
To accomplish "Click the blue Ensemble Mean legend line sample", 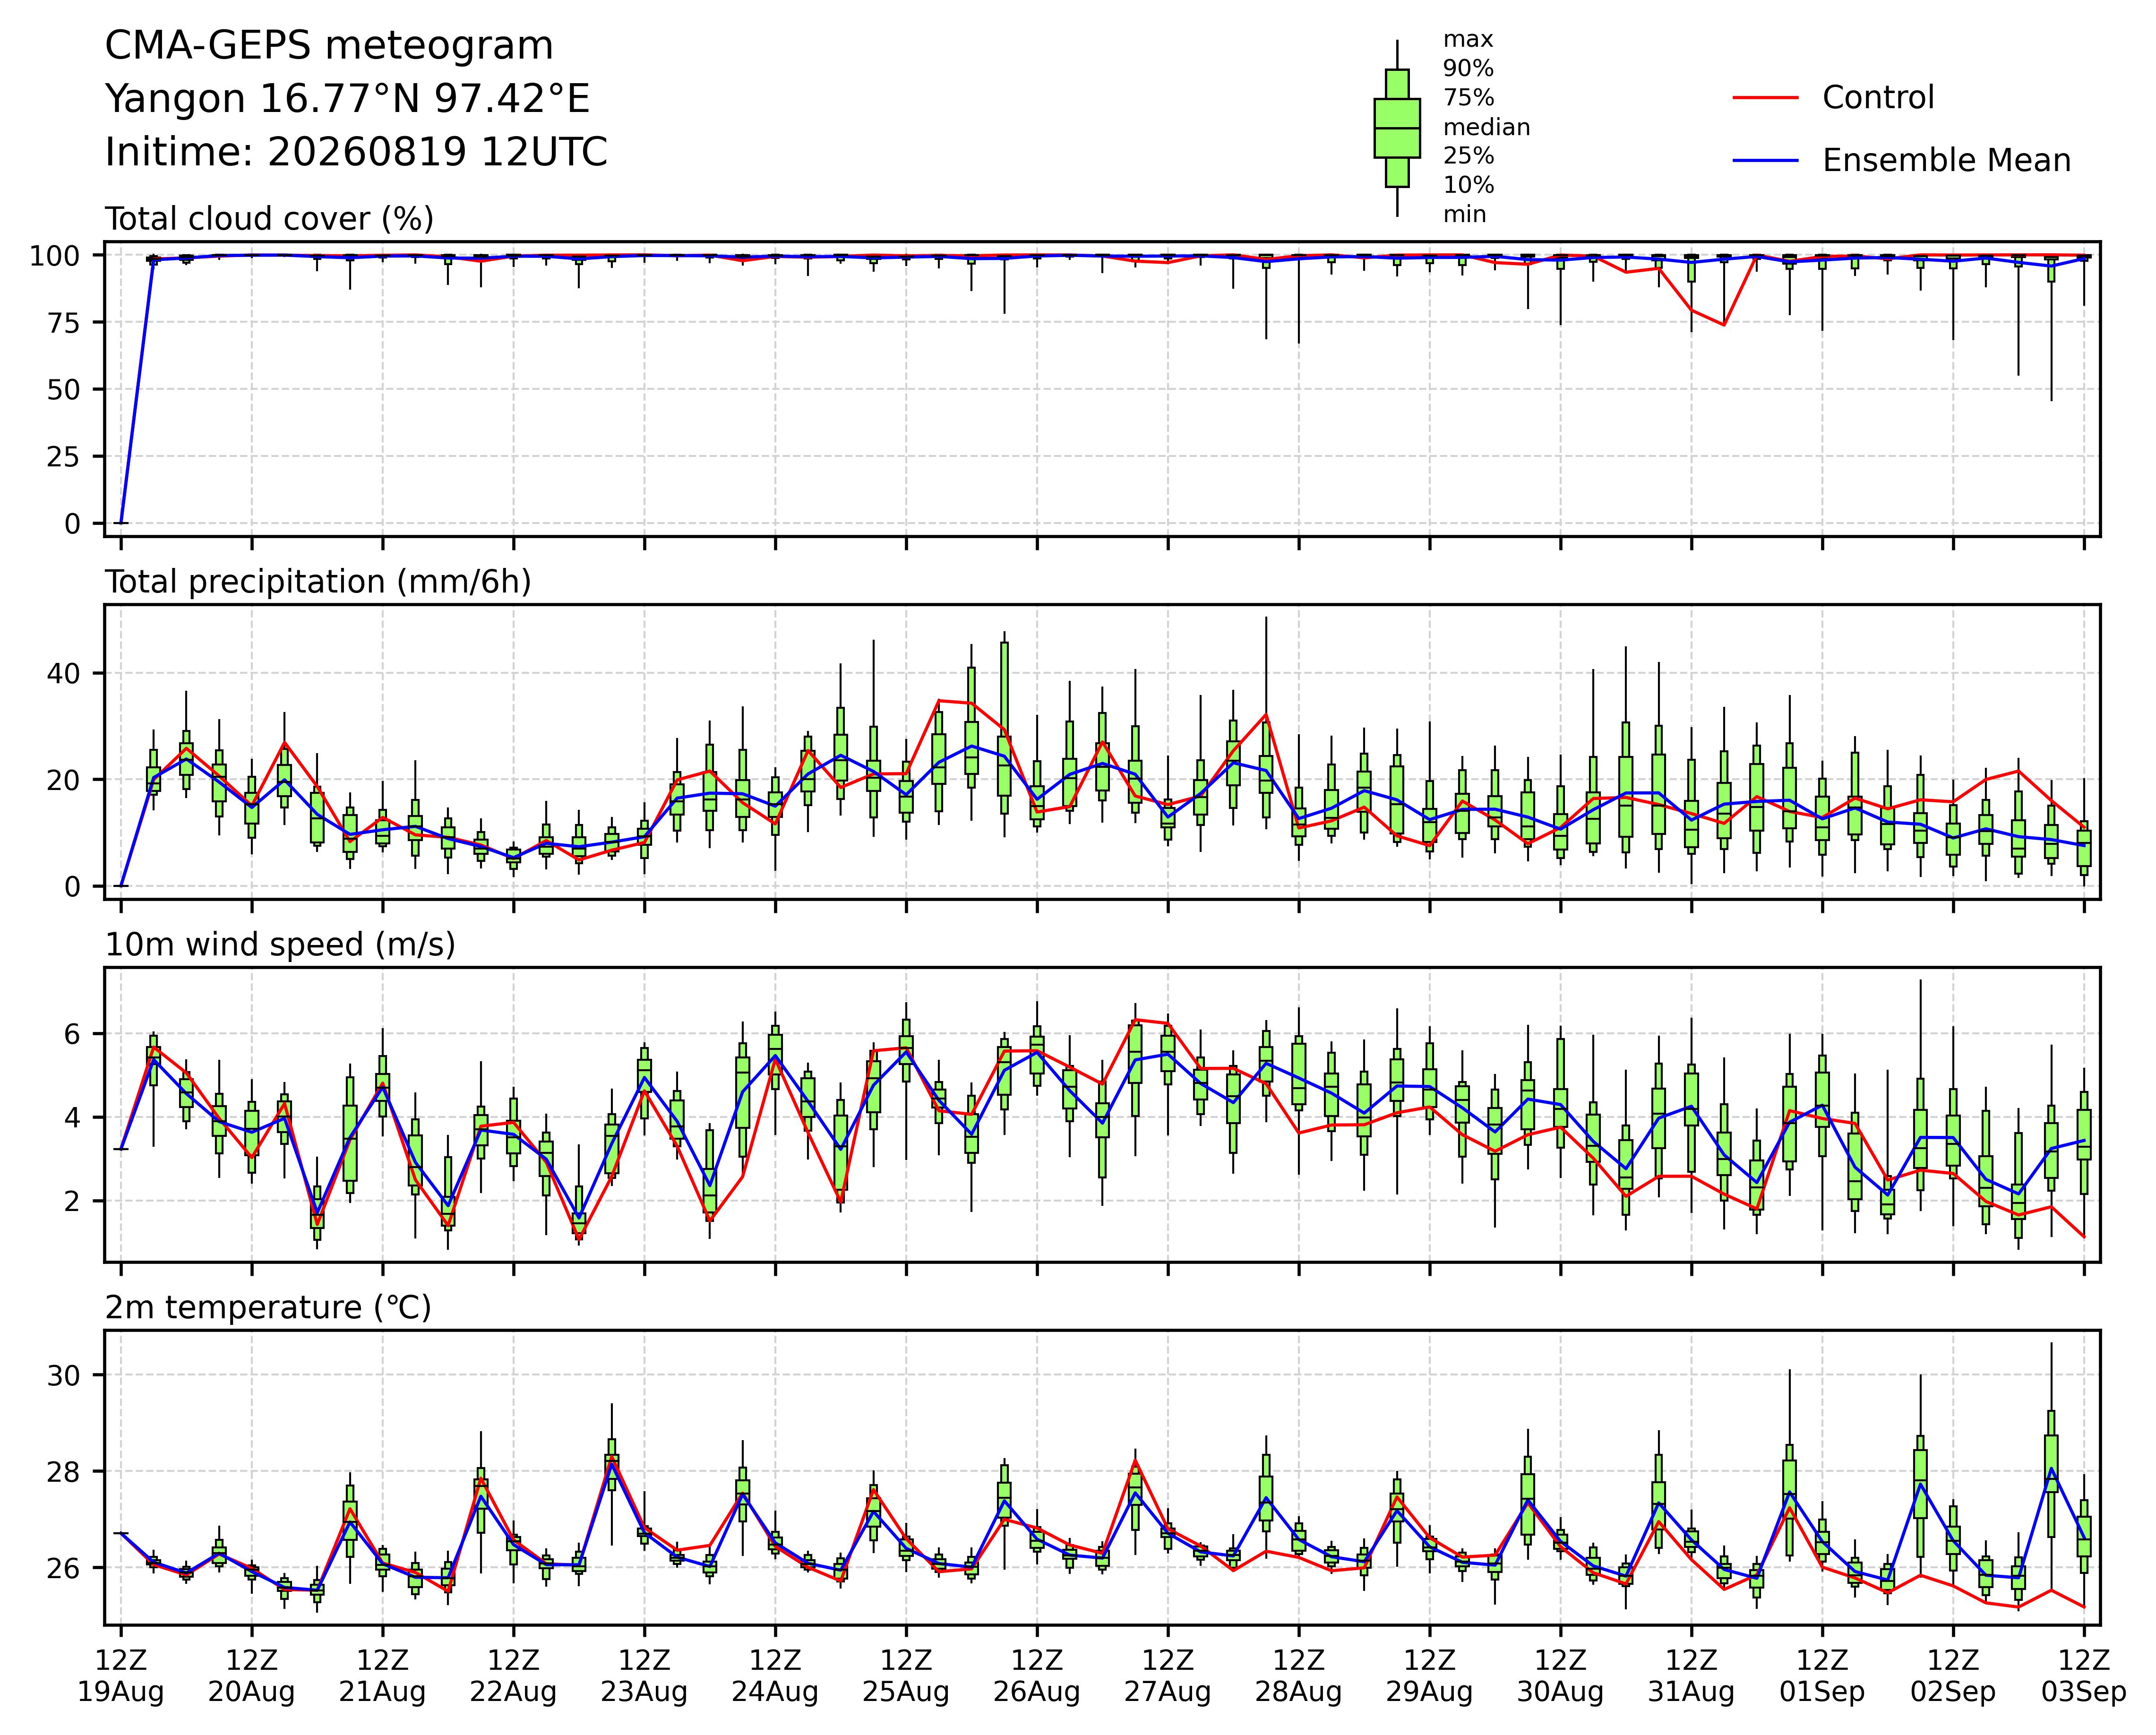I will coord(1765,161).
